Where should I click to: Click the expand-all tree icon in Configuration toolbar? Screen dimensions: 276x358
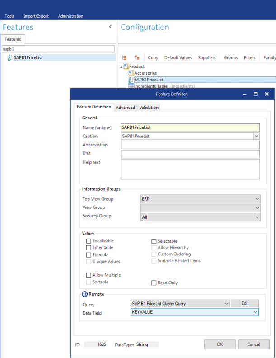[124, 57]
